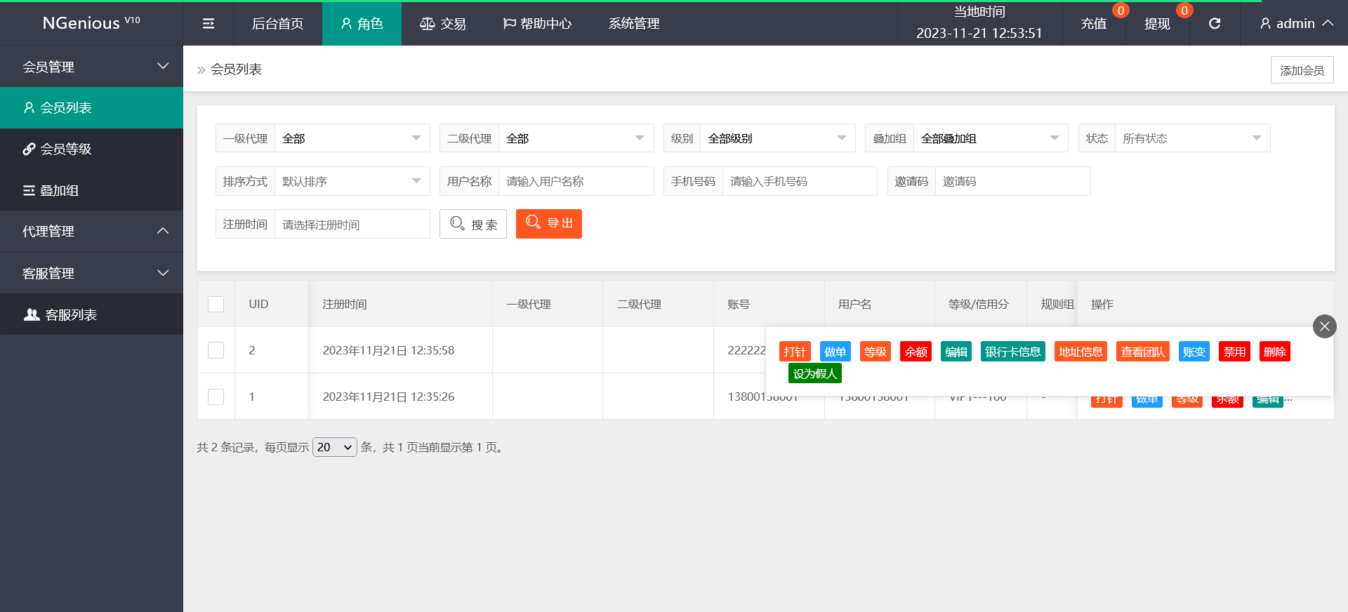Open 叠加组 in the sidebar
Viewport: 1348px width, 612px height.
[59, 190]
